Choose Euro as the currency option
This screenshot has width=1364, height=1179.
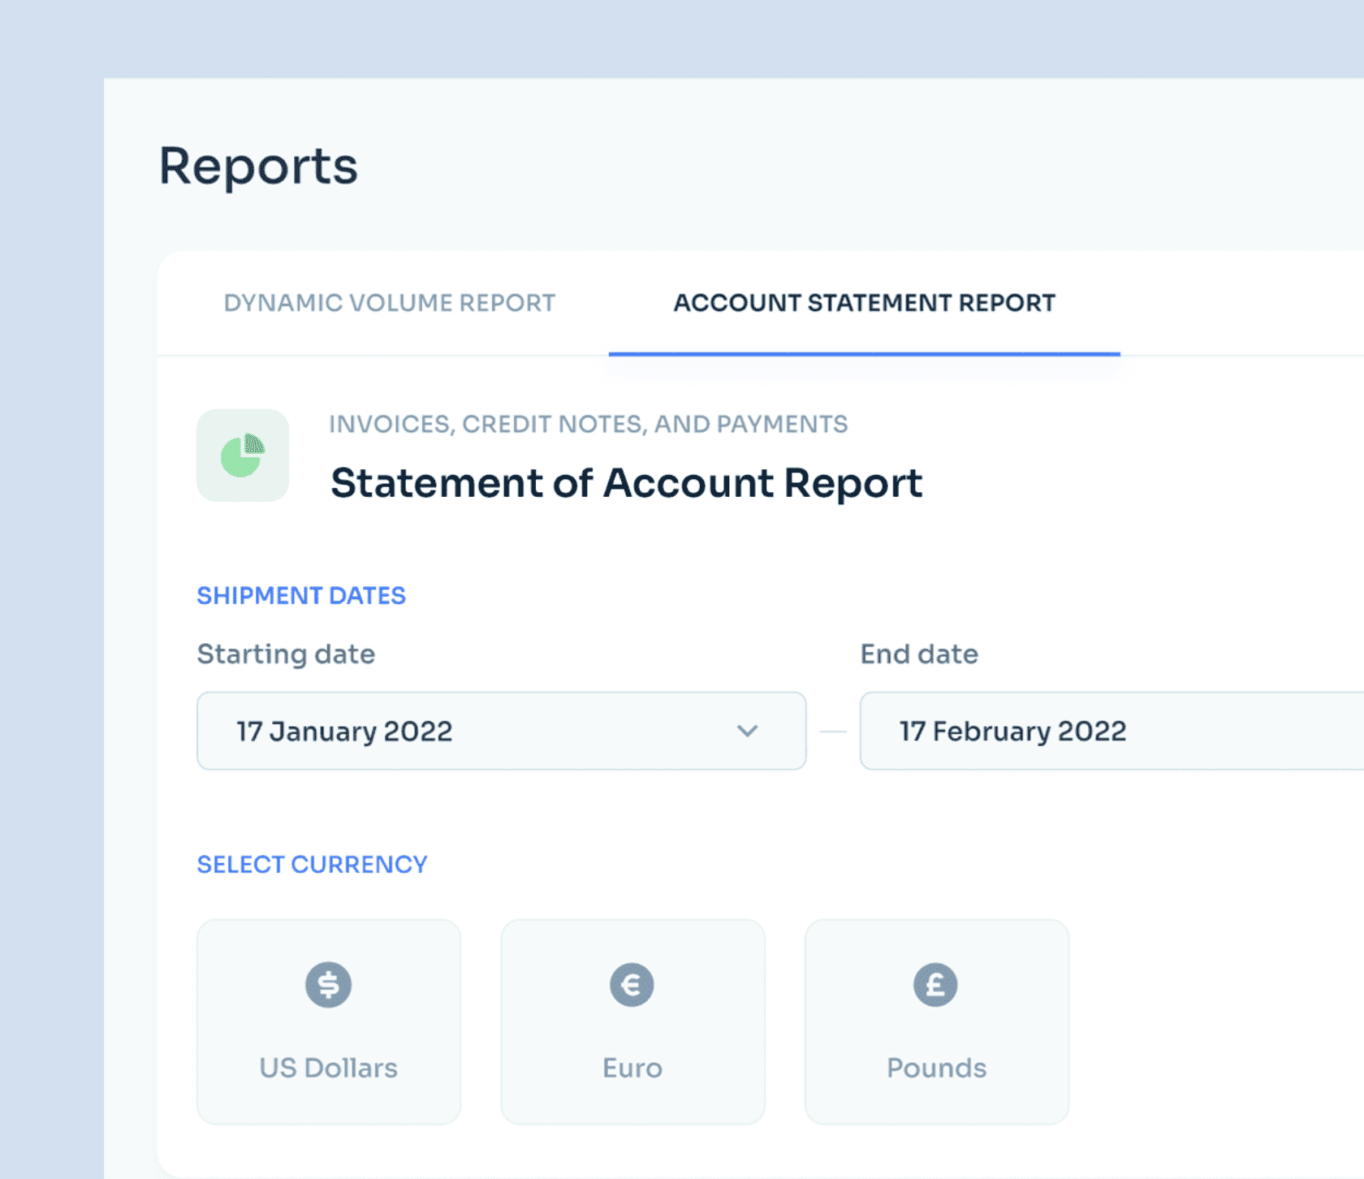(632, 1021)
